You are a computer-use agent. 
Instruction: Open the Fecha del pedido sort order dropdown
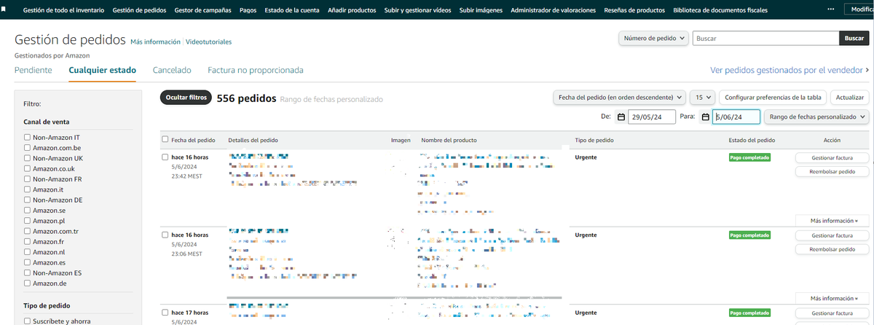[619, 97]
